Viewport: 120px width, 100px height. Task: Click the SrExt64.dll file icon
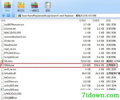click(x=2, y=73)
